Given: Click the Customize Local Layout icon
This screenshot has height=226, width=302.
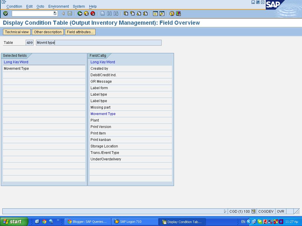Looking at the screenshot, I should 178,14.
